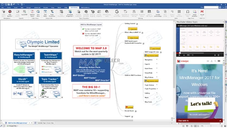Click the Let's talk! banner
This screenshot has width=227, height=131.
(x=201, y=104)
